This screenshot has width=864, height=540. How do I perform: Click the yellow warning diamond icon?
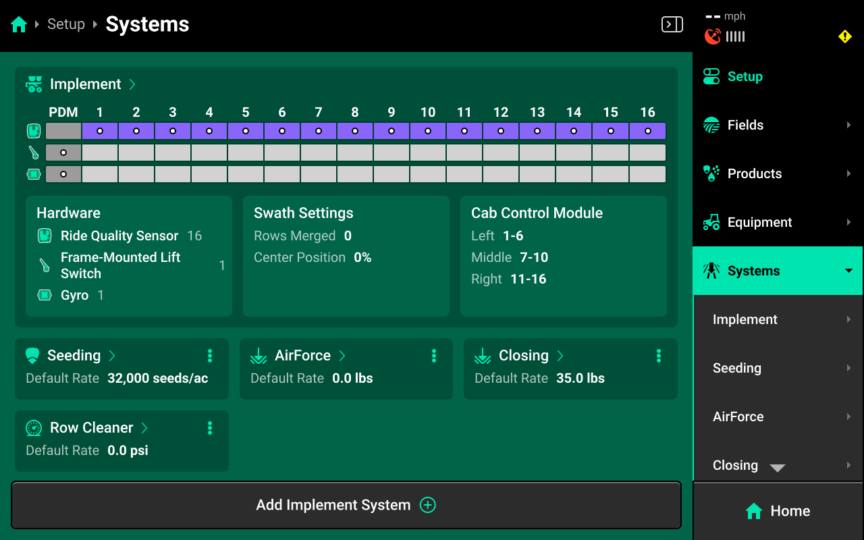[x=844, y=36]
